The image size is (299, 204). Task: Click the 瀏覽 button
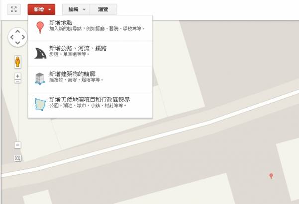[103, 9]
